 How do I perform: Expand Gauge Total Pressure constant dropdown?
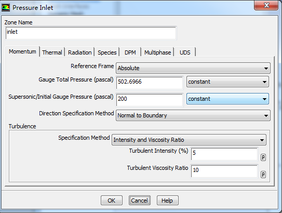tap(227, 82)
